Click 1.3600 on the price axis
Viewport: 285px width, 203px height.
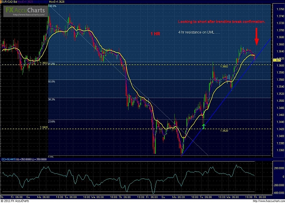click(x=280, y=65)
